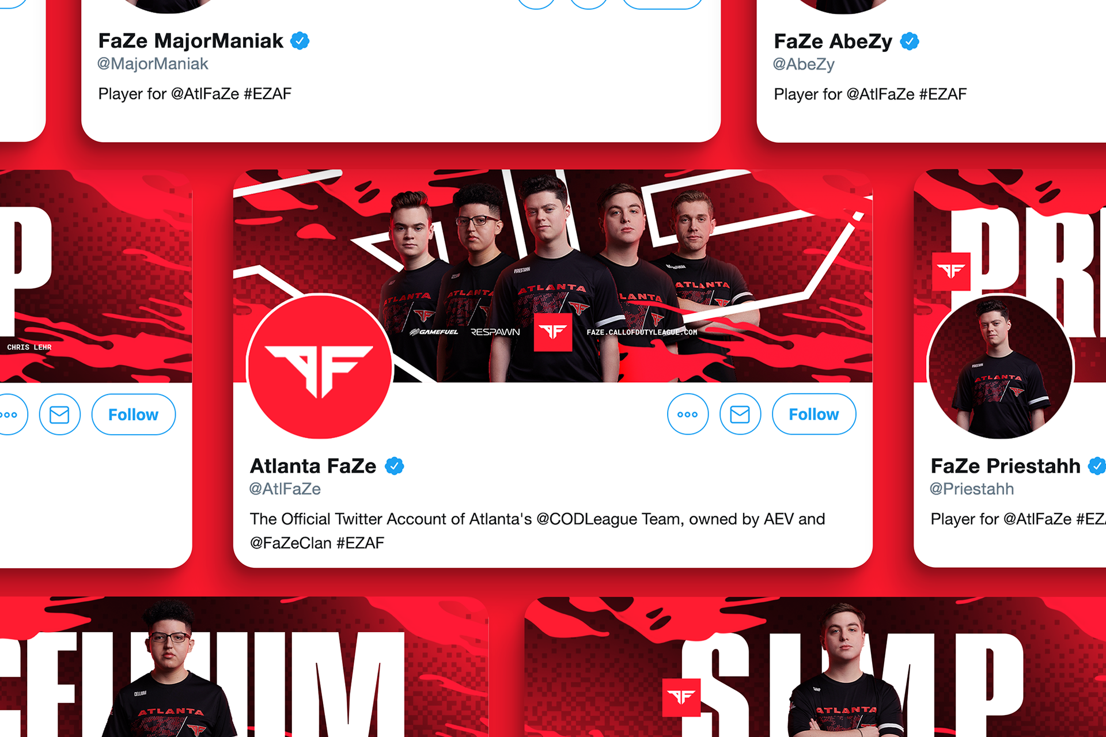1106x737 pixels.
Task: Open the @AbeZy handle
Action: [x=804, y=64]
